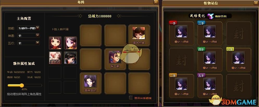Click the empty top-left formation slot
The height and width of the screenshot is (107, 259).
point(91,35)
